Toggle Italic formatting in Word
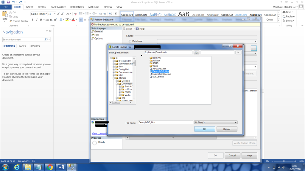 coord(37,20)
